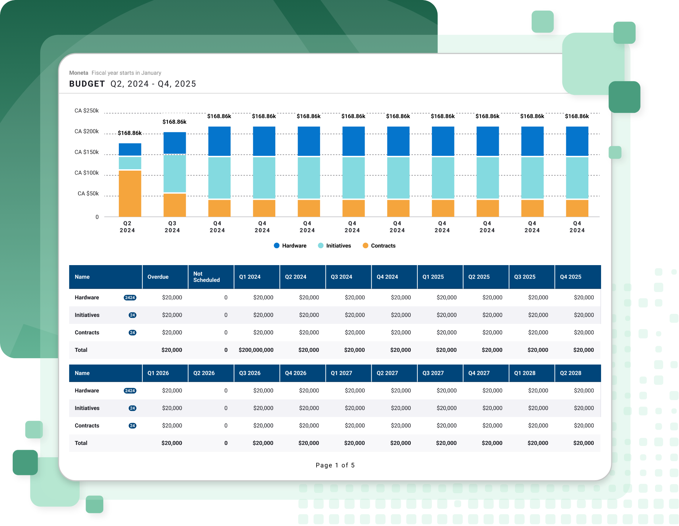Screen dimensions: 679x526
Task: Click the Q1 2026 column header
Action: tap(158, 373)
